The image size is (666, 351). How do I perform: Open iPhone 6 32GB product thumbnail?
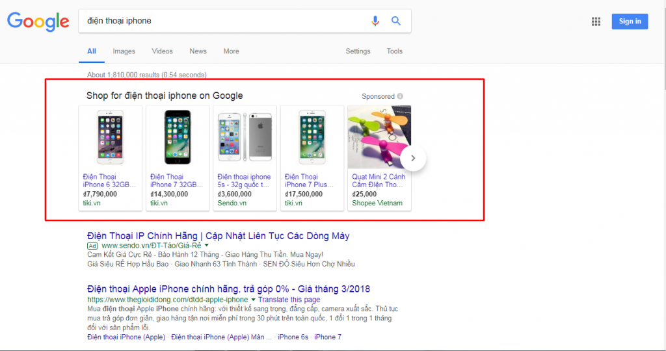point(110,136)
